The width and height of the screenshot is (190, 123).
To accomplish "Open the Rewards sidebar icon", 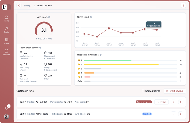I will (x=6, y=52).
